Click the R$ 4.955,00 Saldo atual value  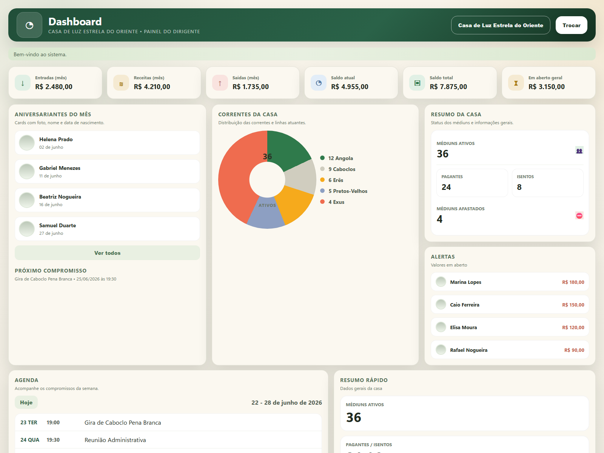click(x=350, y=86)
